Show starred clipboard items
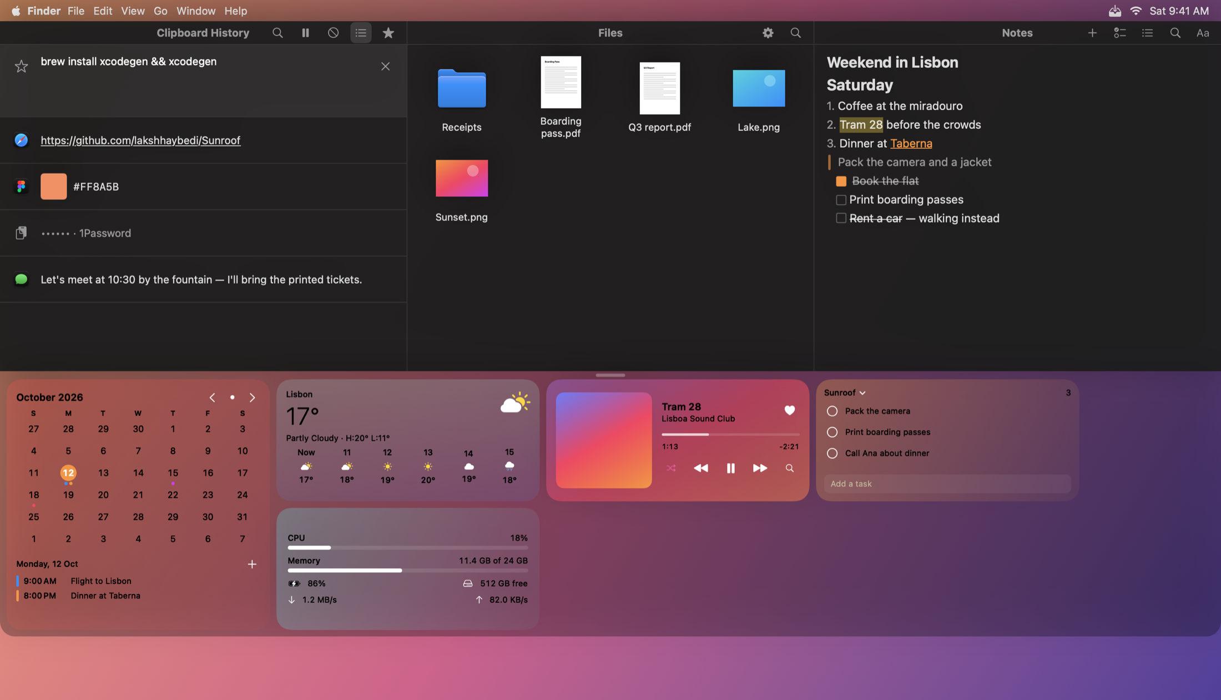1221x700 pixels. pos(389,33)
